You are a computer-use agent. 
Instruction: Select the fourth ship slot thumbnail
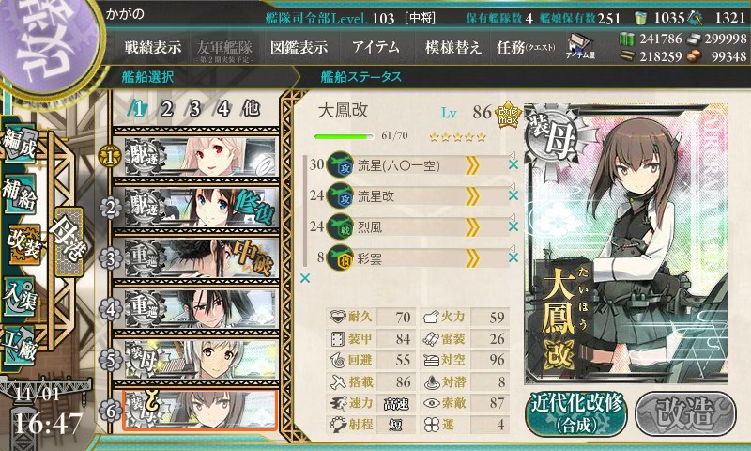tap(200, 308)
